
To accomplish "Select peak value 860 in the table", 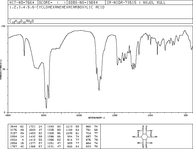I will [88, 127].
